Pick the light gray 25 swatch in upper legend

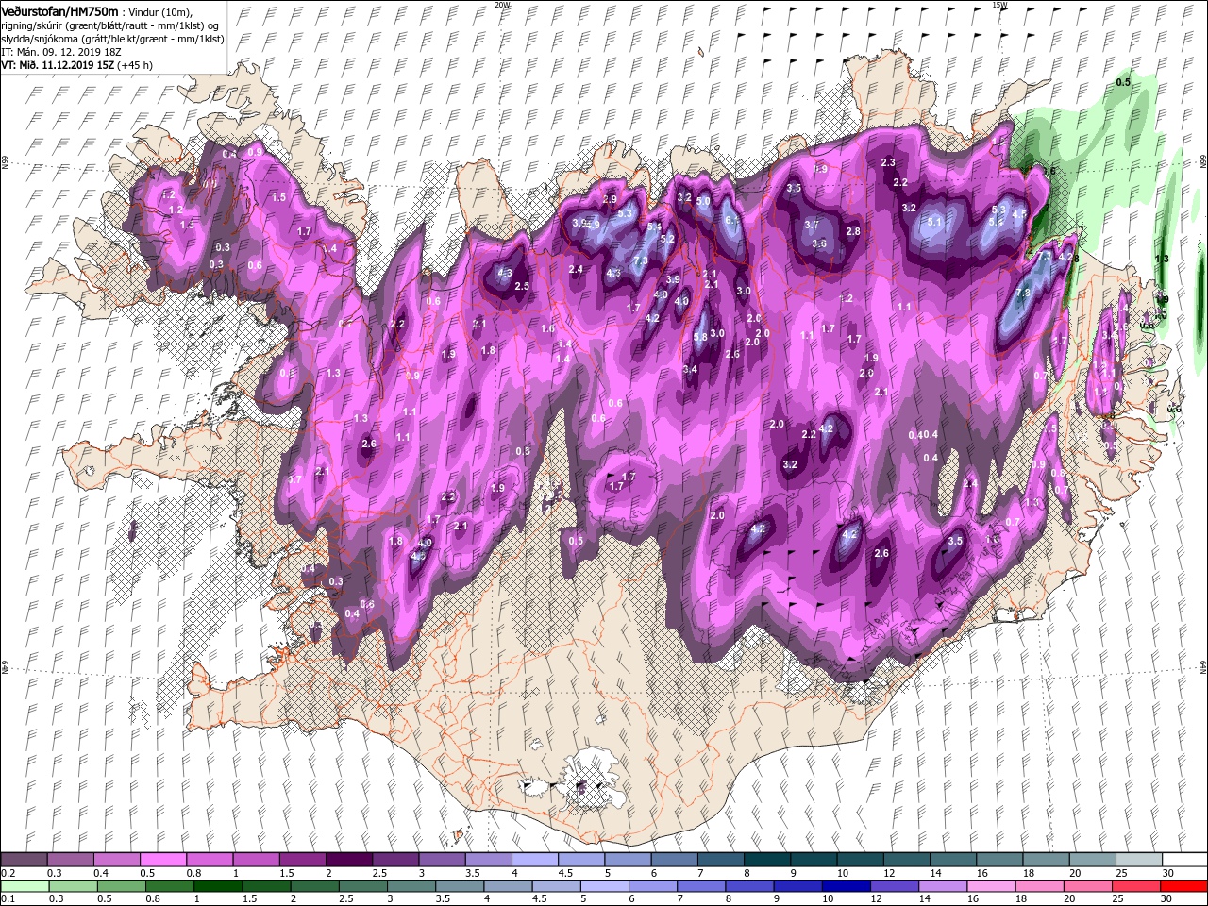[x=1138, y=860]
